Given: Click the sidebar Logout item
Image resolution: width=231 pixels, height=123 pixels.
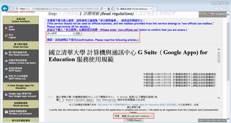Looking at the screenshot, I should pos(12,36).
